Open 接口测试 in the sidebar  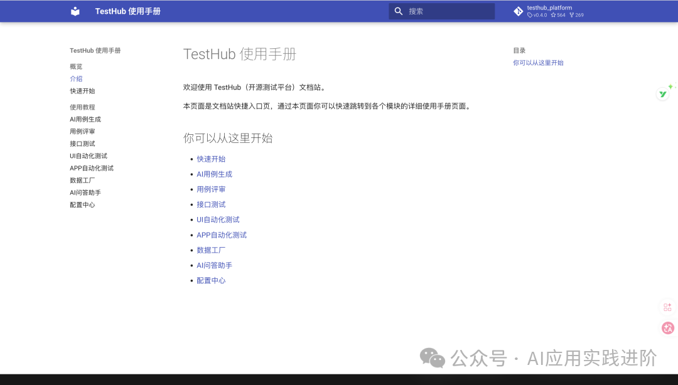click(83, 144)
